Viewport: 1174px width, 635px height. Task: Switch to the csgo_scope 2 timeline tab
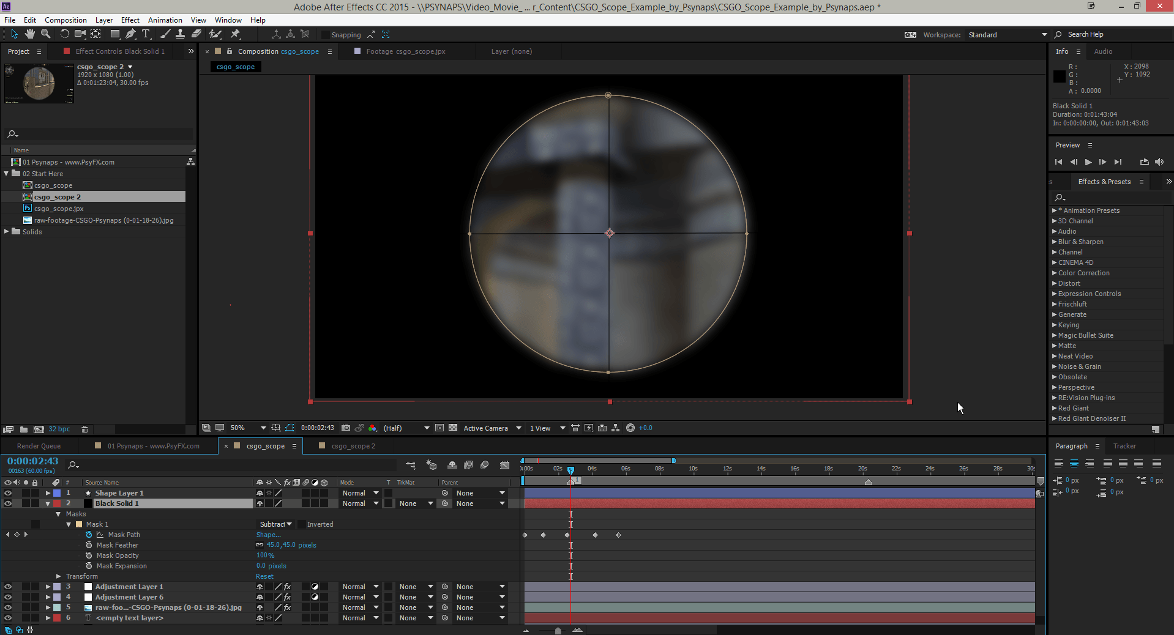coord(353,446)
